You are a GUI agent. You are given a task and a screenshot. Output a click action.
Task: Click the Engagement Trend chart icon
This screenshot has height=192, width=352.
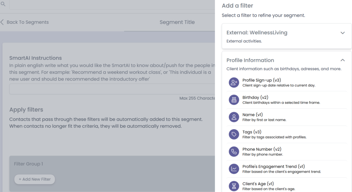234,169
